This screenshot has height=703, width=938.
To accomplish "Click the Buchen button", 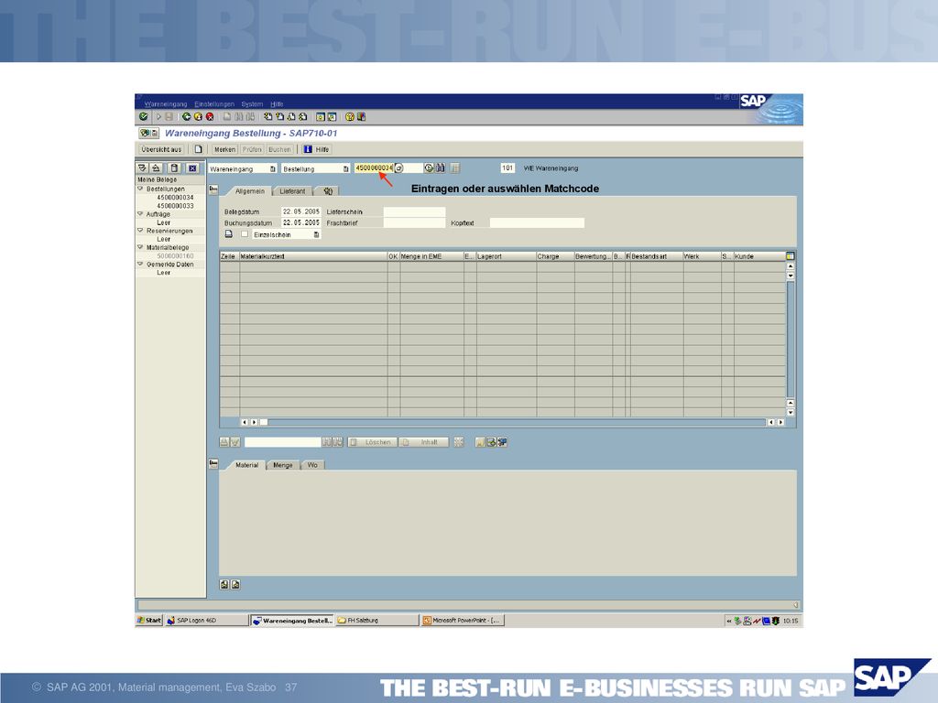I will (279, 149).
